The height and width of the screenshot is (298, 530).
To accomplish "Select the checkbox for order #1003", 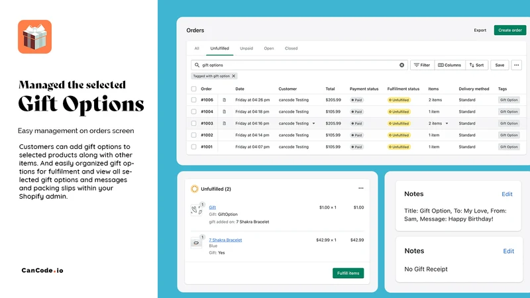I will 193,123.
